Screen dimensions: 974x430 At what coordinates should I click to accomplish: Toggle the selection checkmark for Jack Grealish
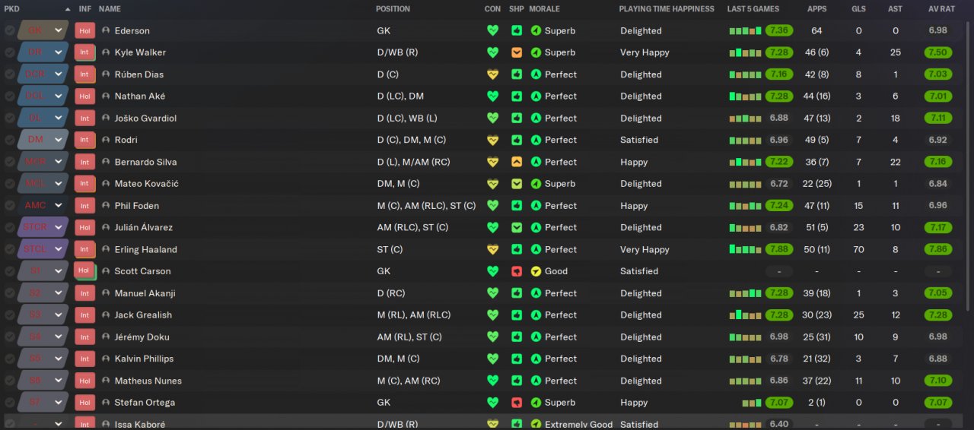click(9, 315)
